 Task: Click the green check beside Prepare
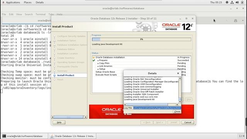(x=94, y=60)
